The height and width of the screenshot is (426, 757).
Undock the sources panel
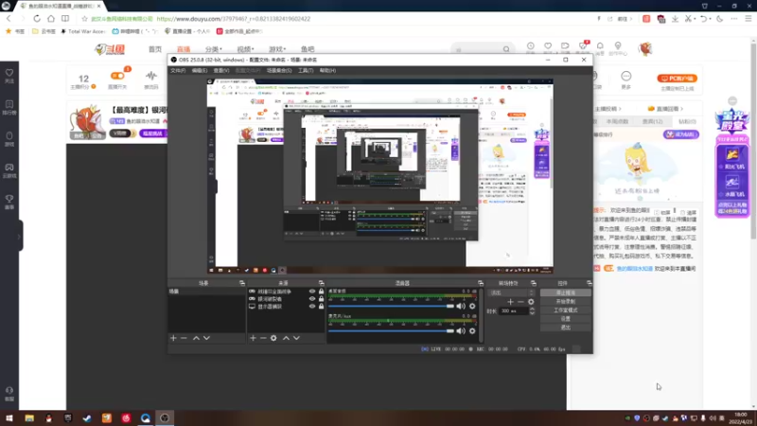click(x=321, y=283)
